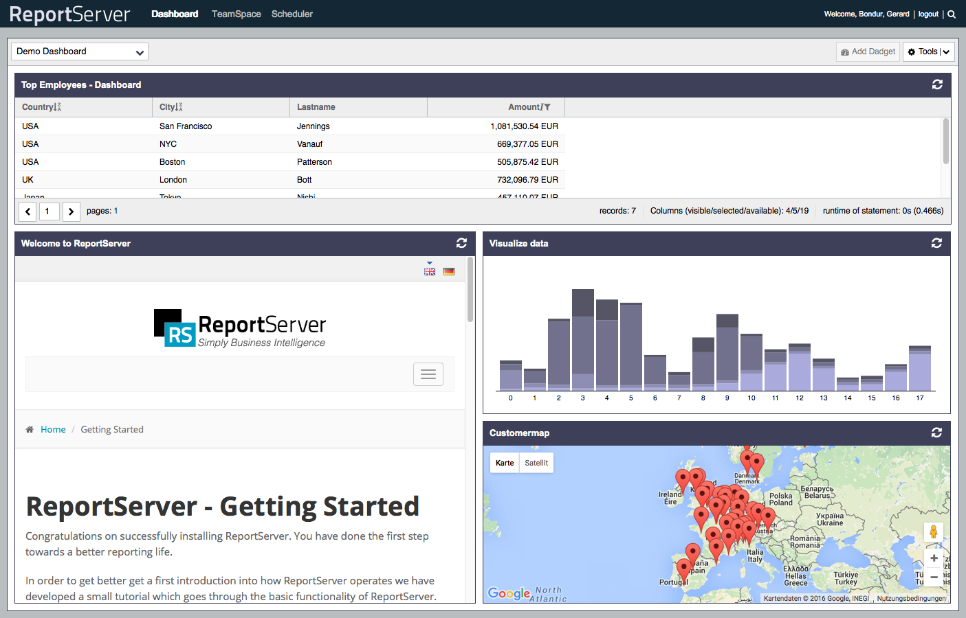The width and height of the screenshot is (966, 618).
Task: Click the ReportServer - Getting Started heading
Action: pyautogui.click(x=222, y=507)
